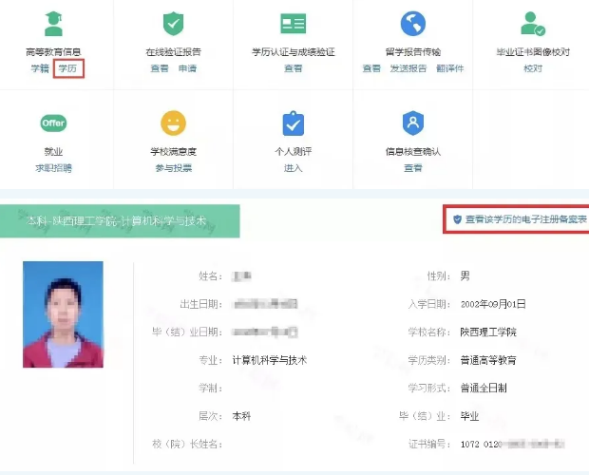
Task: Open 申请 under 在线验证报告
Action: [x=187, y=68]
